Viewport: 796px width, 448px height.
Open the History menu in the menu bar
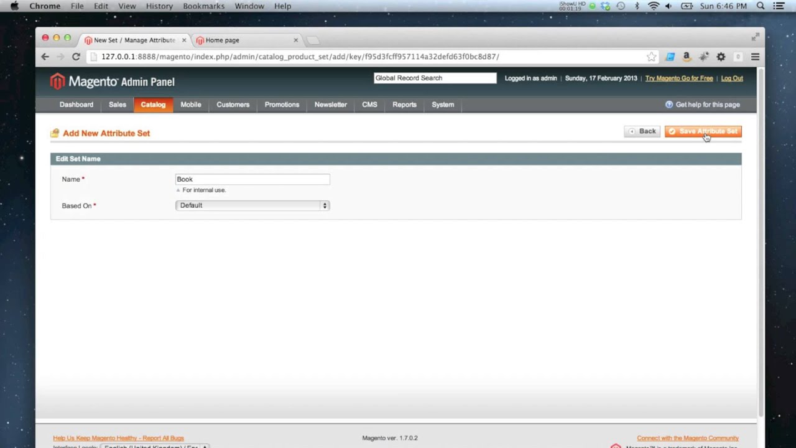click(x=159, y=6)
